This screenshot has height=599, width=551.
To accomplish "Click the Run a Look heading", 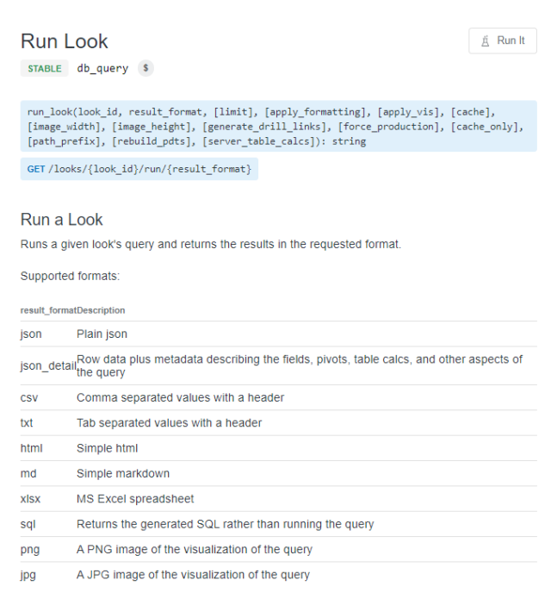I will 61,219.
